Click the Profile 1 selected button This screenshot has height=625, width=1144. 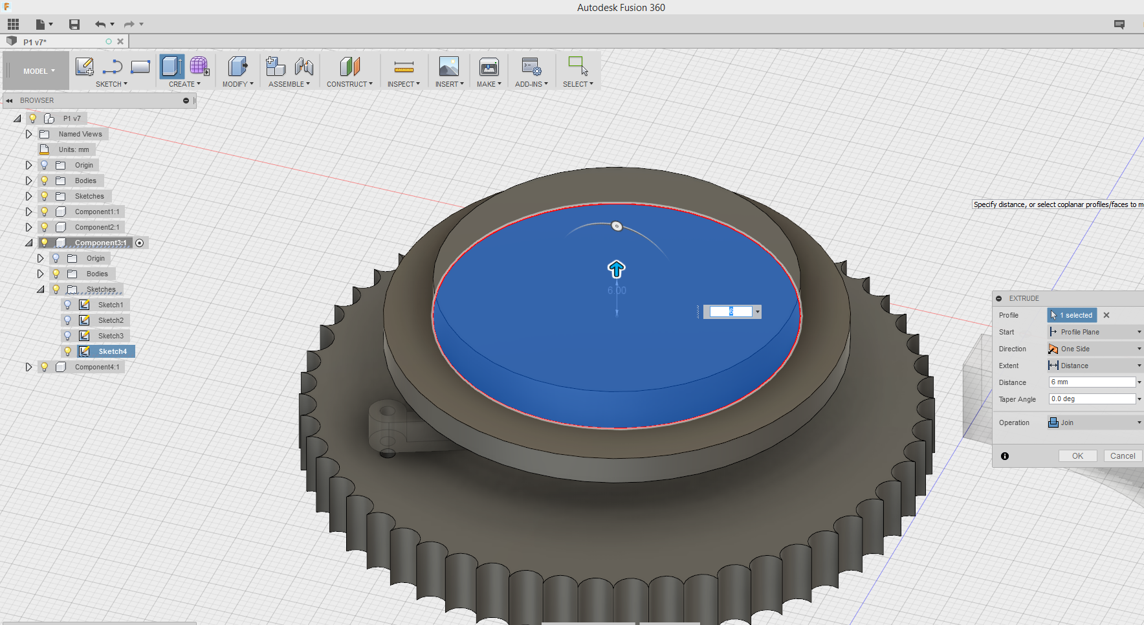(x=1072, y=315)
